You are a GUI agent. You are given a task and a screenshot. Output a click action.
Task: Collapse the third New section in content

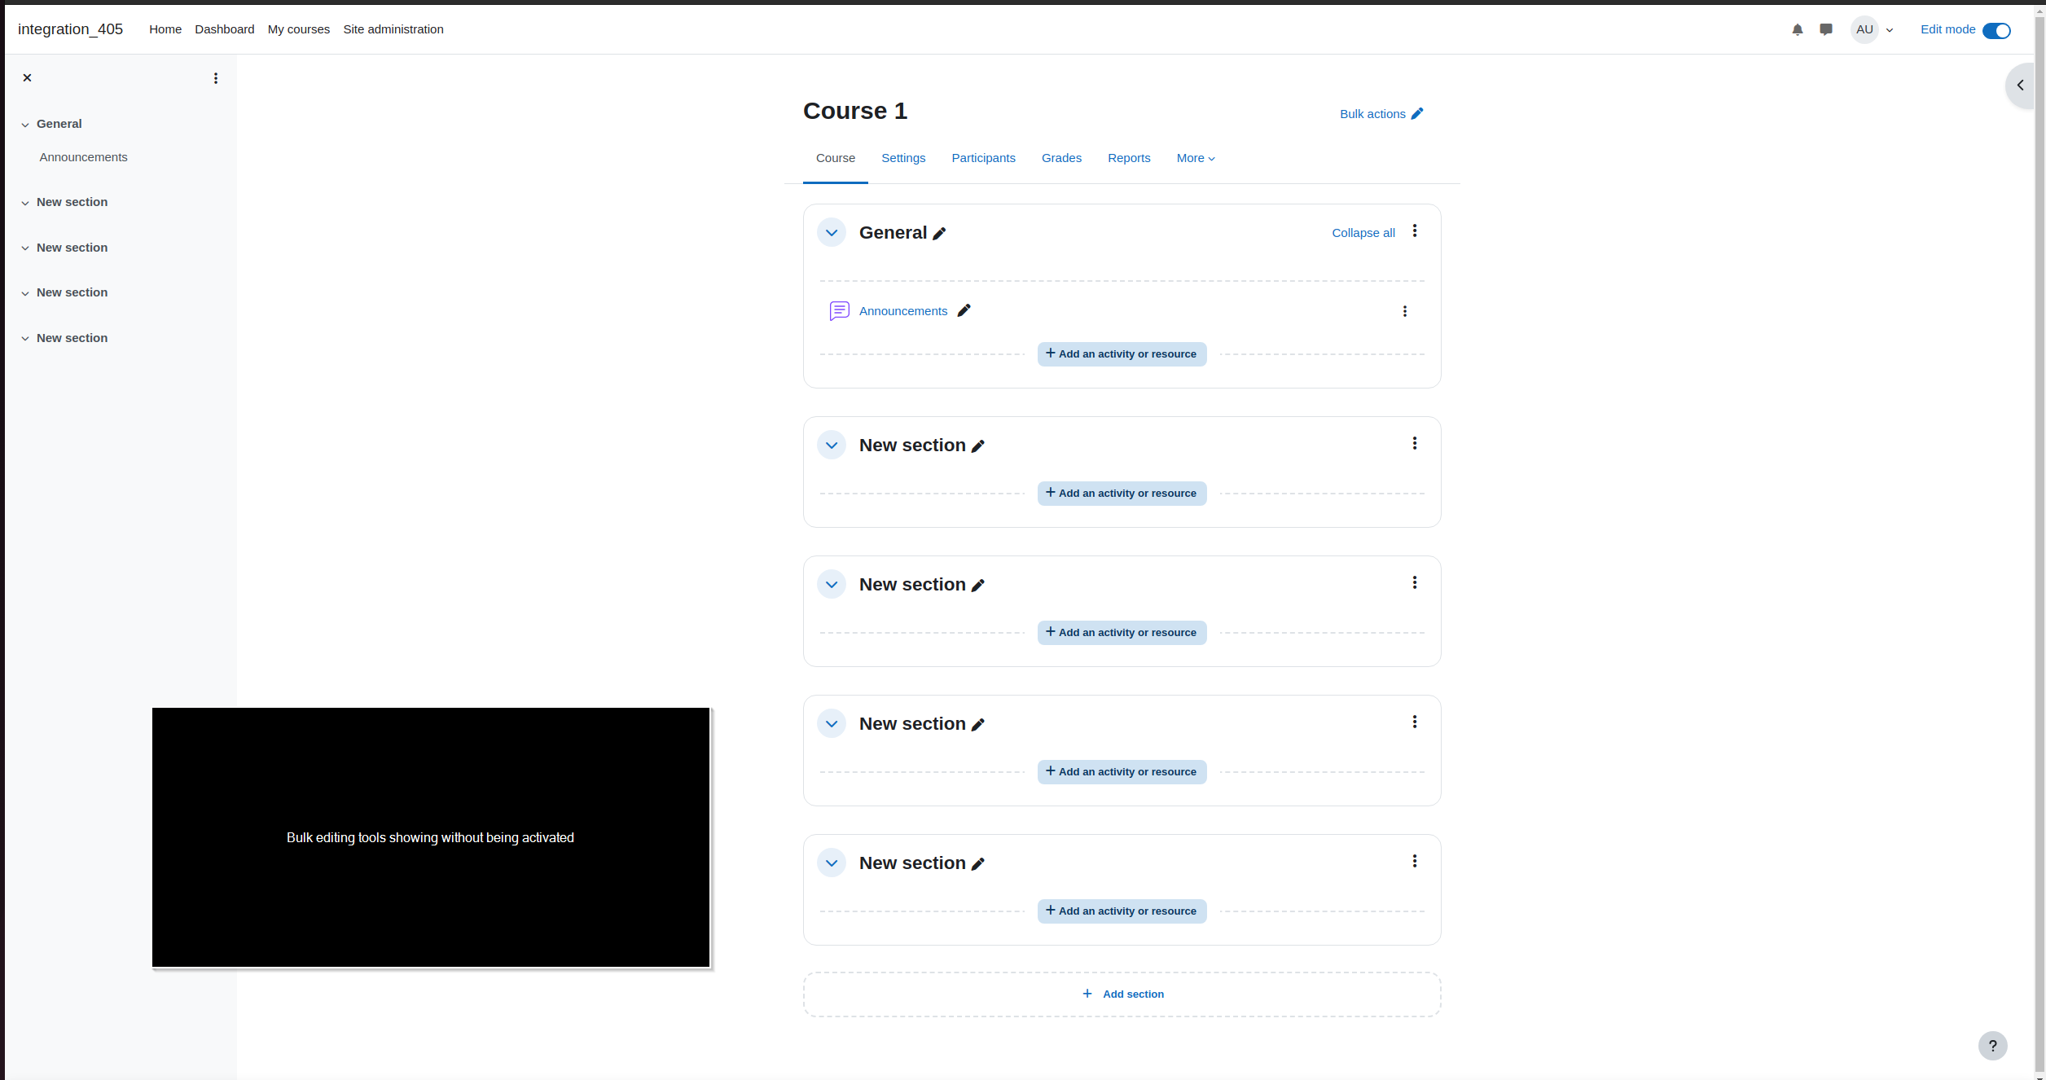pos(832,724)
